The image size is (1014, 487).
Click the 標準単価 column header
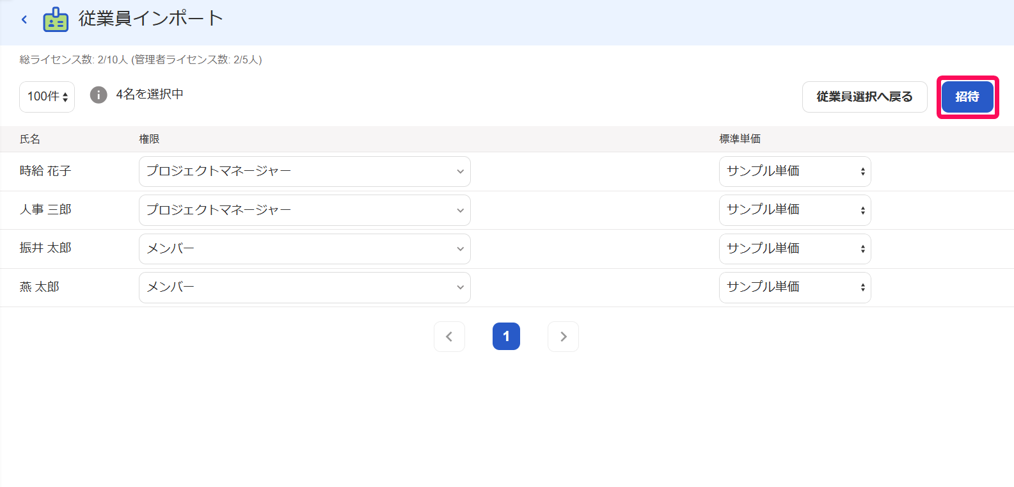point(740,139)
